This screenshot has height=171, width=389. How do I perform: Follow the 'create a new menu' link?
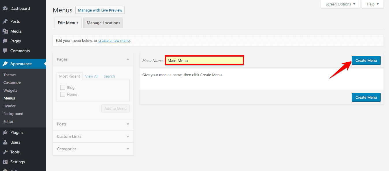coord(114,40)
